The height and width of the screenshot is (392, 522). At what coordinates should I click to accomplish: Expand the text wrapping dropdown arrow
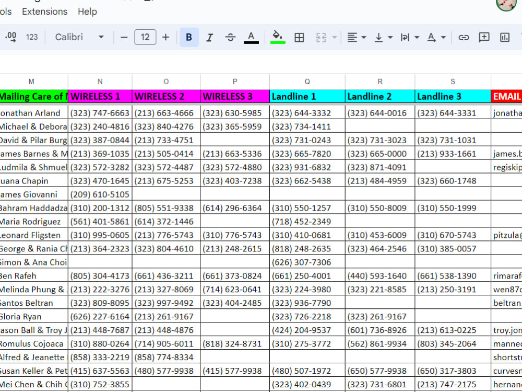pos(417,37)
